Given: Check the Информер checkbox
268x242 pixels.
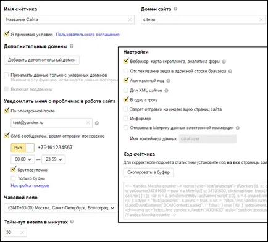Looking at the screenshot, I should point(125,119).
